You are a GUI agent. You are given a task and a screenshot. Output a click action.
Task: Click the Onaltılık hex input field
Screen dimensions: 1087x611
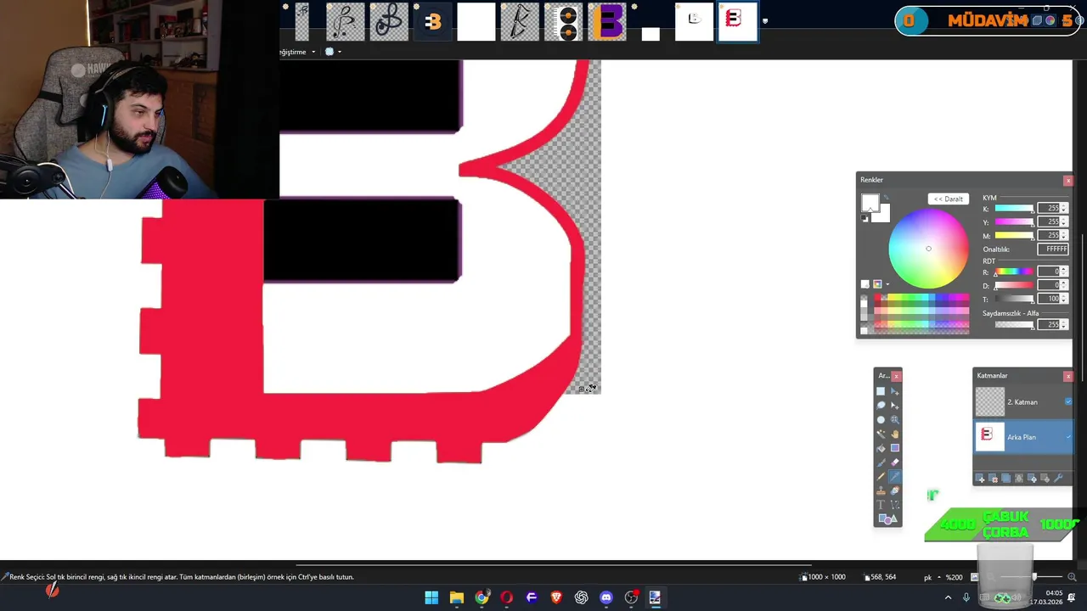[x=1053, y=249]
